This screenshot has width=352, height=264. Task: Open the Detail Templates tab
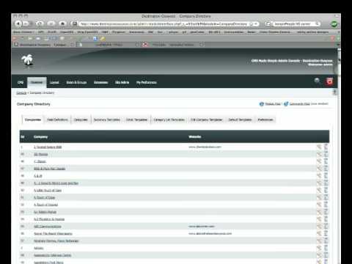136,120
